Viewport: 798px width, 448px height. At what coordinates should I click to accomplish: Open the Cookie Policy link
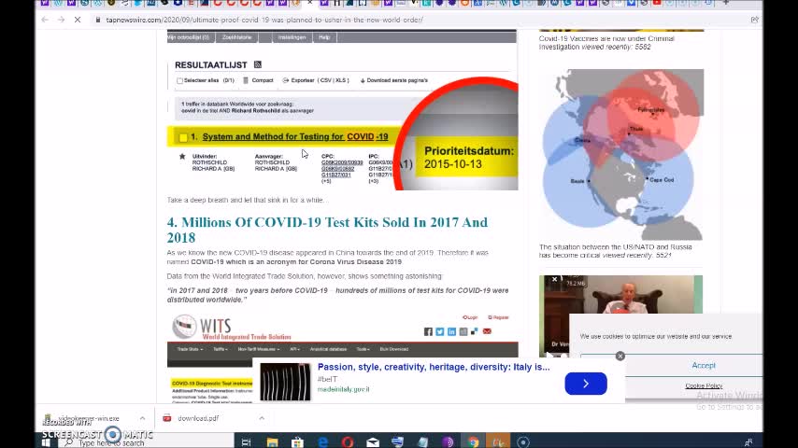pyautogui.click(x=704, y=386)
